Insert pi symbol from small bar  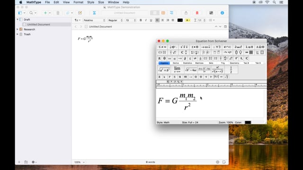tap(160, 59)
